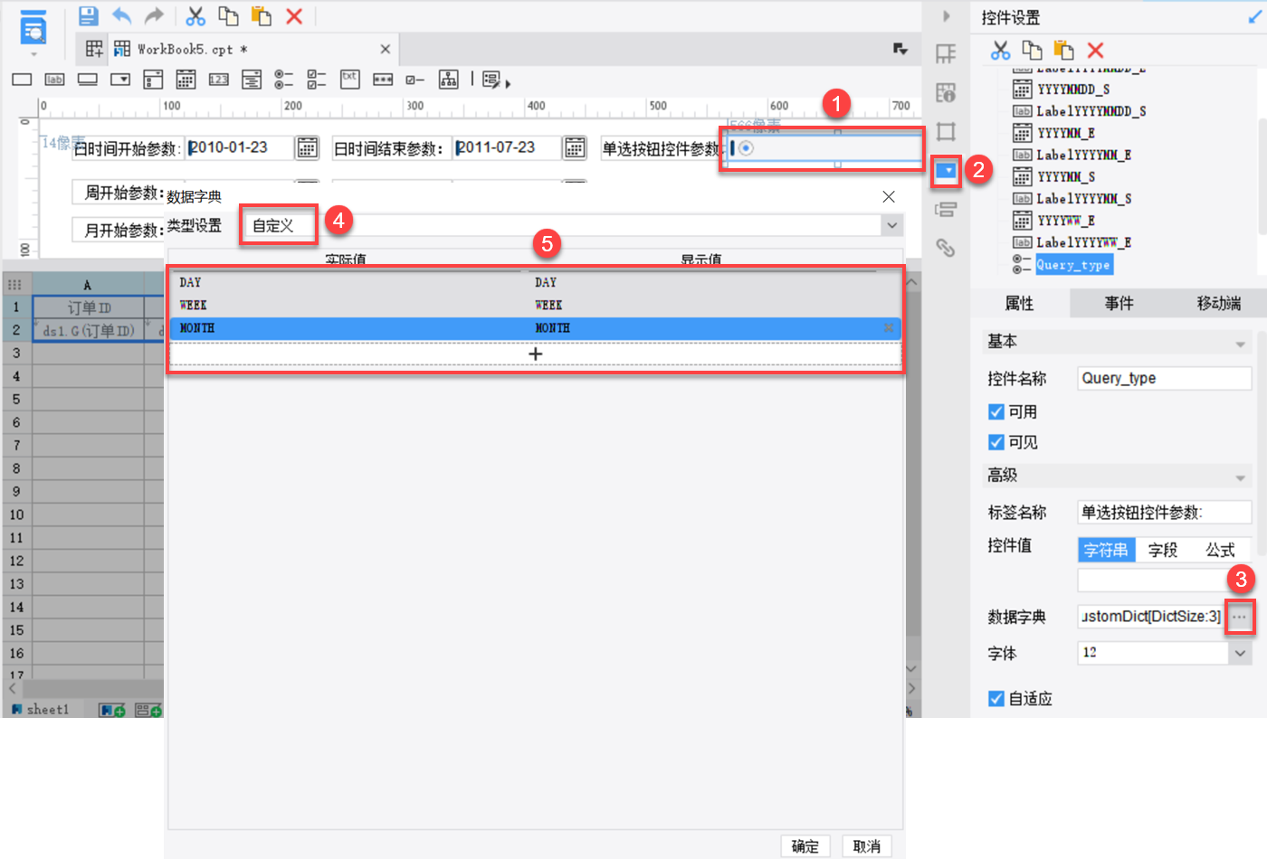Insert a dropdown box widget
This screenshot has width=1267, height=859.
click(120, 80)
